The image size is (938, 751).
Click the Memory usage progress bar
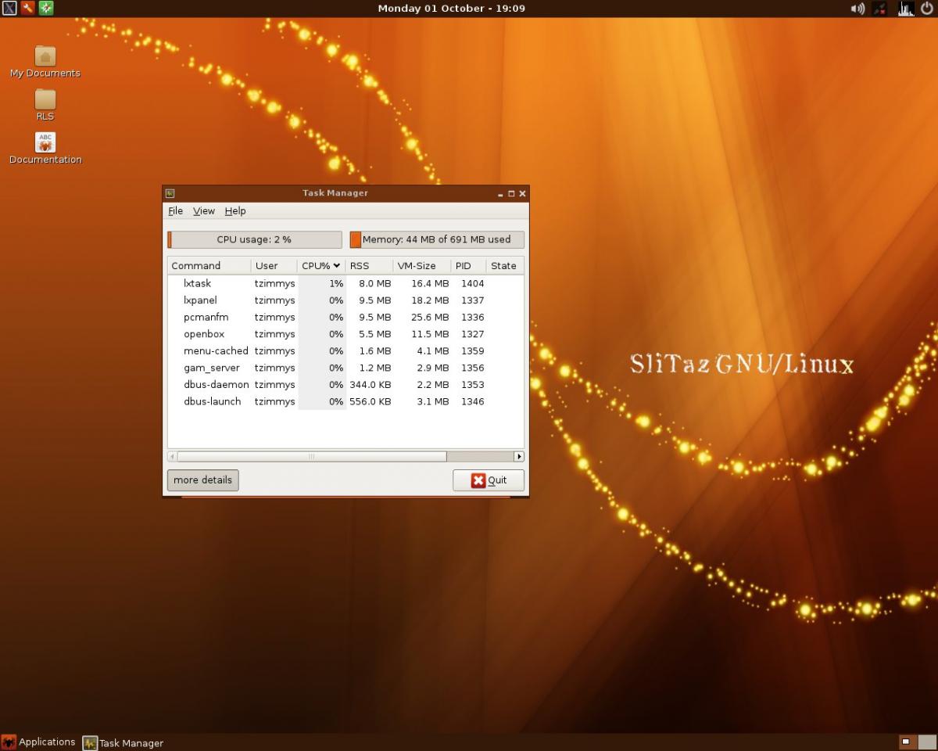click(x=437, y=239)
